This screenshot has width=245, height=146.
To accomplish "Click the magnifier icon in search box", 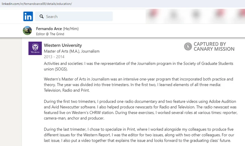I will [x=41, y=17].
